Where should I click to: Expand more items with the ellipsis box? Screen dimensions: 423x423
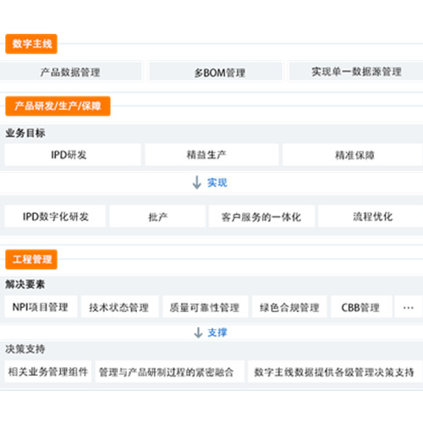tap(409, 307)
